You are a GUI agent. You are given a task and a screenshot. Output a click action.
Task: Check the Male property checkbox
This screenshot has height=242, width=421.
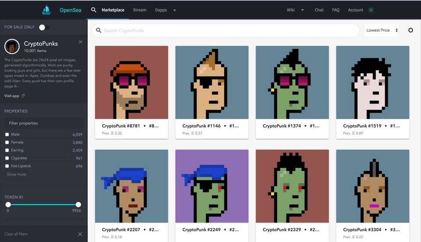7,135
